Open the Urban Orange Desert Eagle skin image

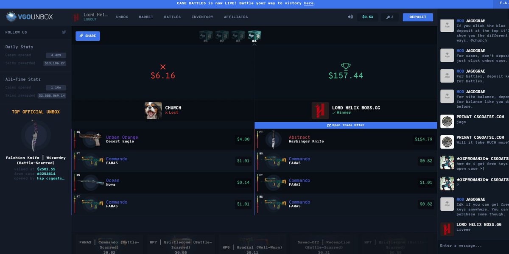[x=90, y=139]
